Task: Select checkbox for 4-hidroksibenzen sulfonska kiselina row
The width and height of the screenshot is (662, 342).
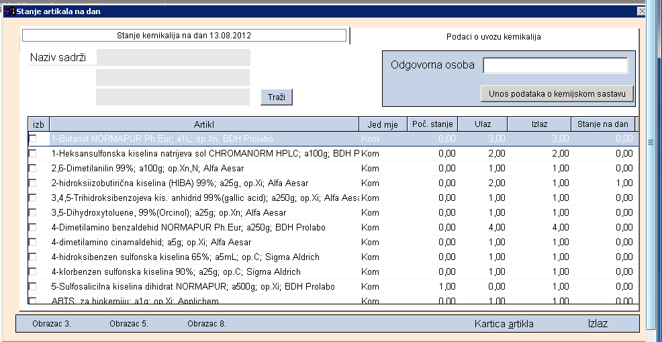Action: (32, 257)
